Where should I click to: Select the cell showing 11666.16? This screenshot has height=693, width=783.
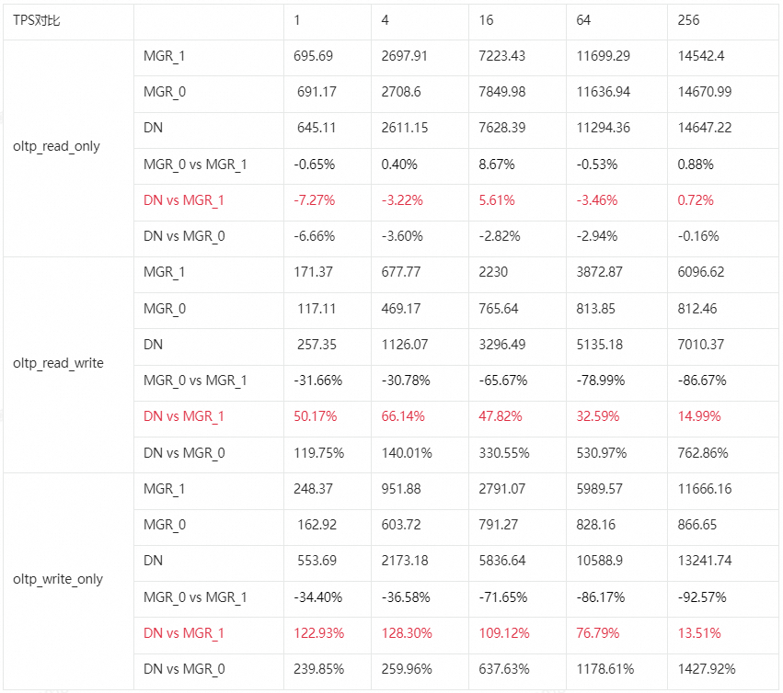click(705, 489)
